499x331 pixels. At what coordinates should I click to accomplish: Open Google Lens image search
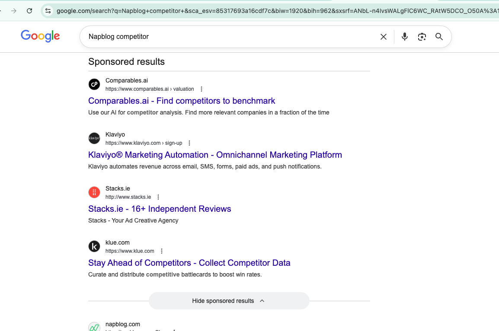422,37
